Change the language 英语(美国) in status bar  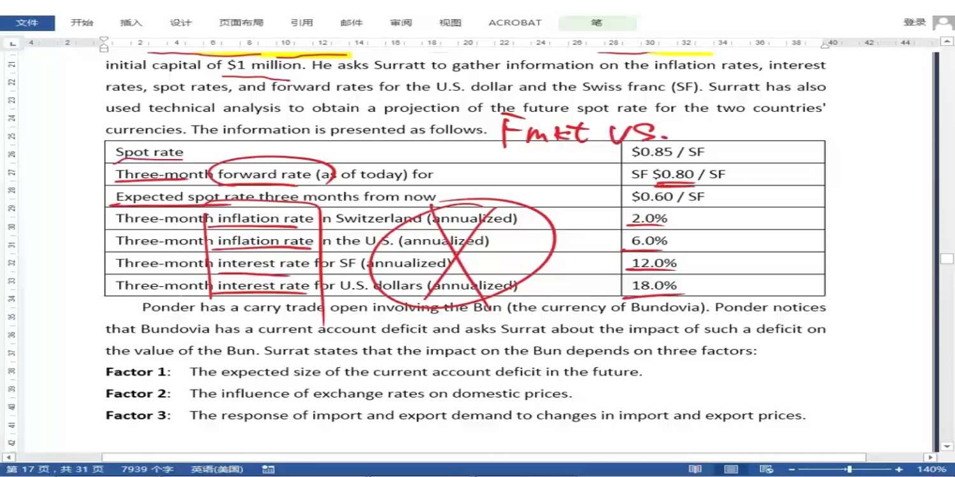(x=217, y=469)
